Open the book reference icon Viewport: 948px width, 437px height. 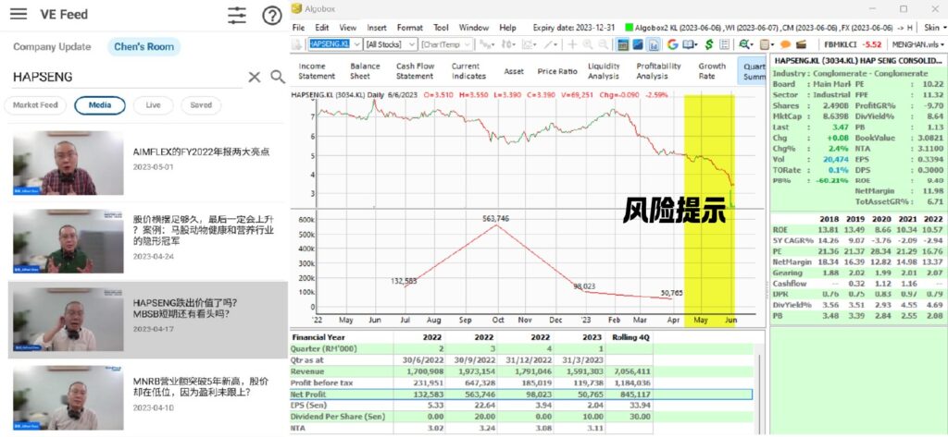pos(688,44)
